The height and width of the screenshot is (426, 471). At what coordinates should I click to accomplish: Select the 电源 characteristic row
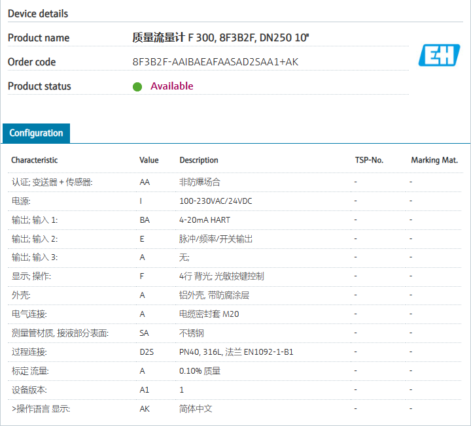21,201
